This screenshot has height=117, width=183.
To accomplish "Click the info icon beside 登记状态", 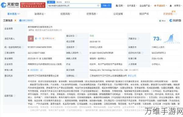I will pos(77,36).
